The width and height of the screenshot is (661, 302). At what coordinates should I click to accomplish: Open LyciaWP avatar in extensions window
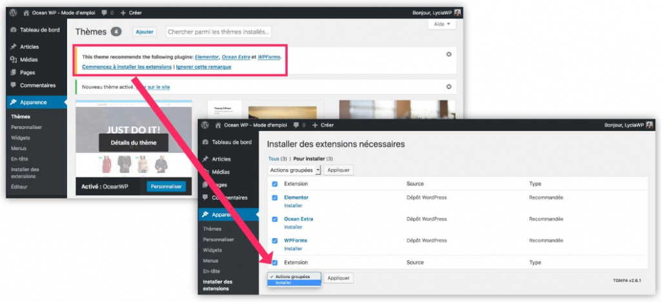click(x=649, y=125)
